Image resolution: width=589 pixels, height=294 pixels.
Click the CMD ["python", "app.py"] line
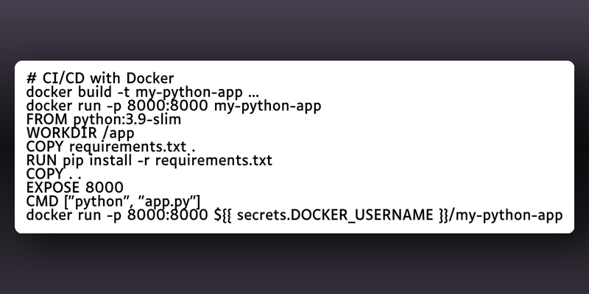click(113, 201)
